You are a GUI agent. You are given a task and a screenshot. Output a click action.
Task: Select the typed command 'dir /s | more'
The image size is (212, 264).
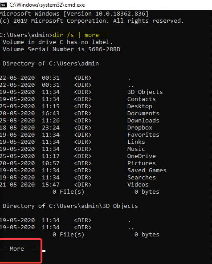[x=76, y=35]
